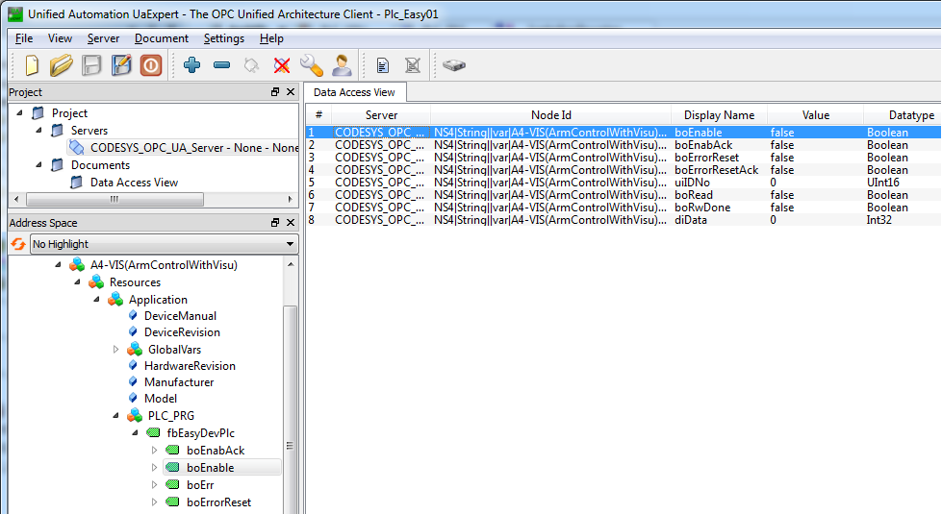The height and width of the screenshot is (514, 942).
Task: Sort by the Value column header
Action: point(815,115)
